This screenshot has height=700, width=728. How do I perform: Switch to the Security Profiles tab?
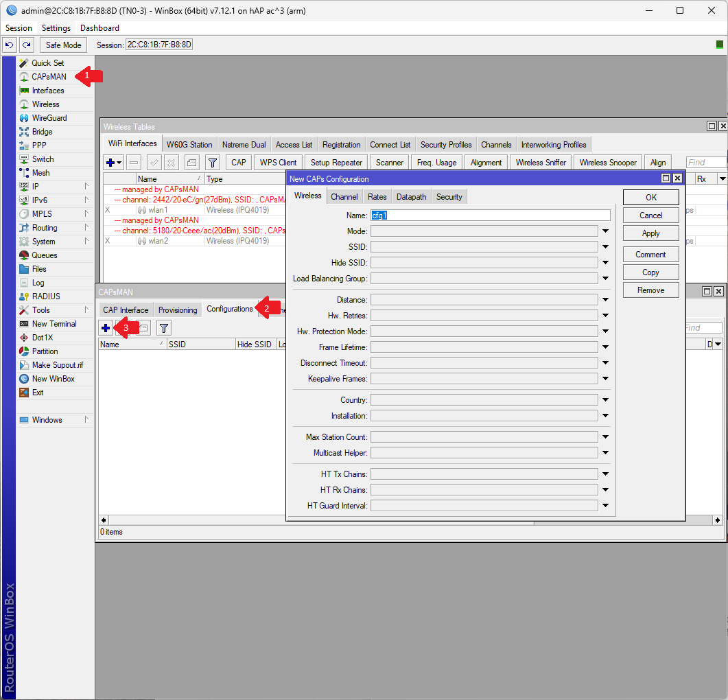445,144
